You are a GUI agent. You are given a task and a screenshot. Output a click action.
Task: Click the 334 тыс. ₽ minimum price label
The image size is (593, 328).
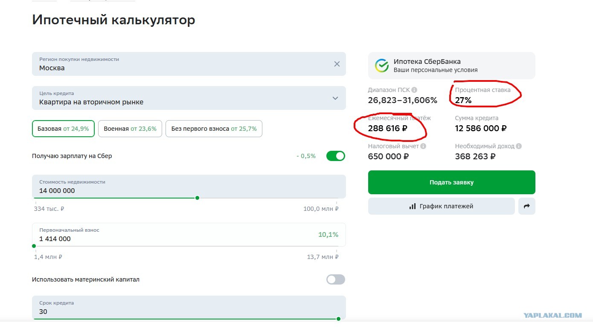(x=49, y=209)
